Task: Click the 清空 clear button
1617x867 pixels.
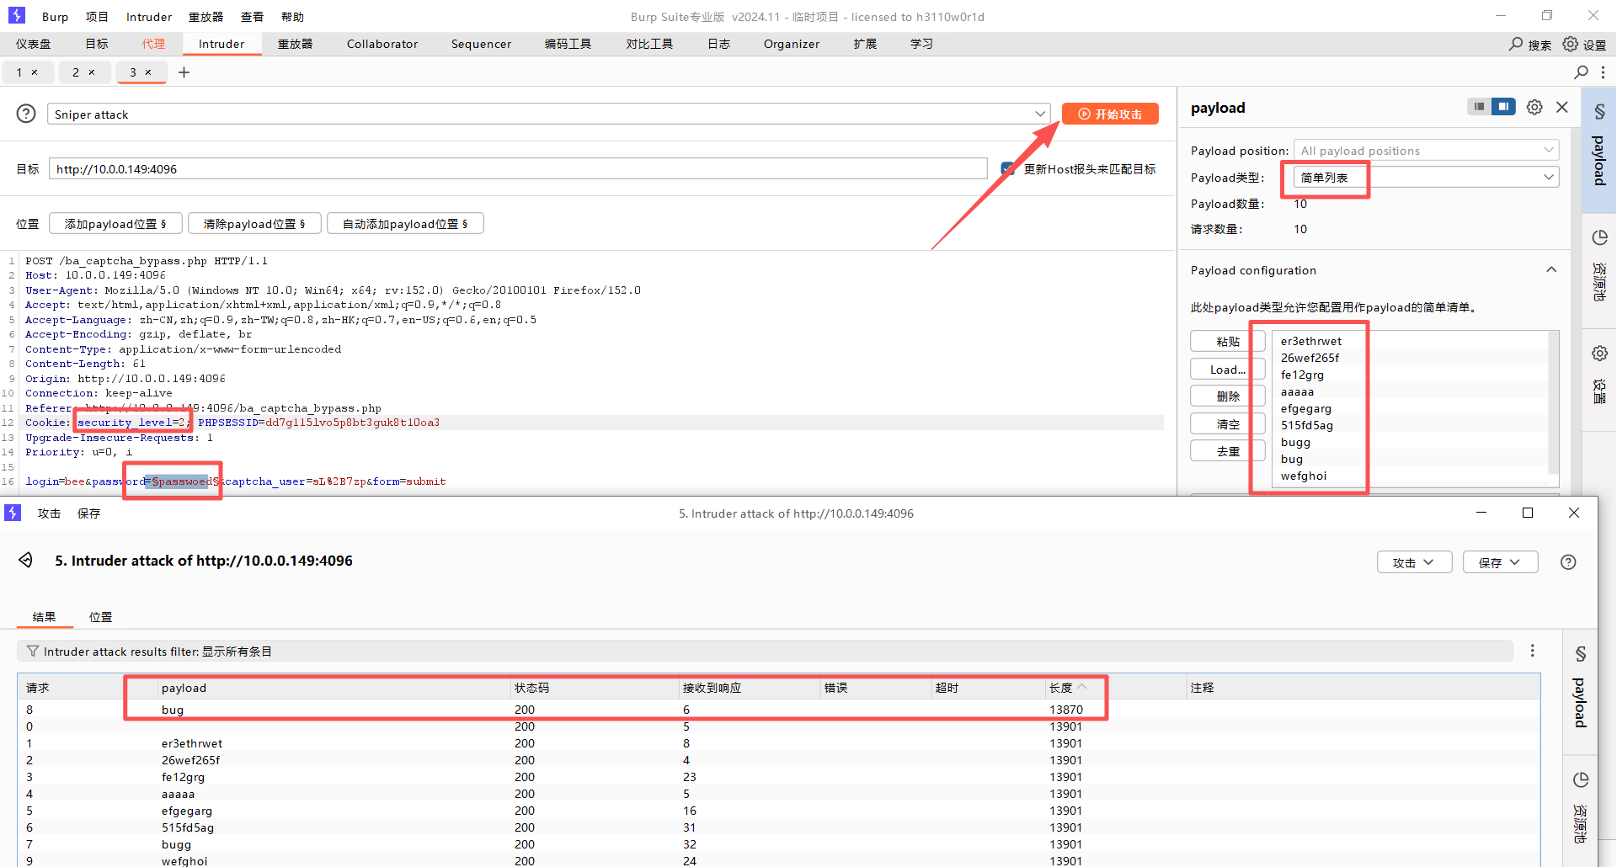Action: (x=1228, y=423)
